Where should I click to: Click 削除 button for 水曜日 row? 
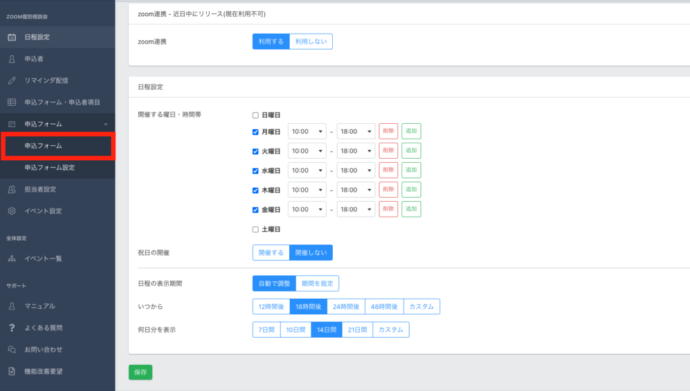(388, 171)
